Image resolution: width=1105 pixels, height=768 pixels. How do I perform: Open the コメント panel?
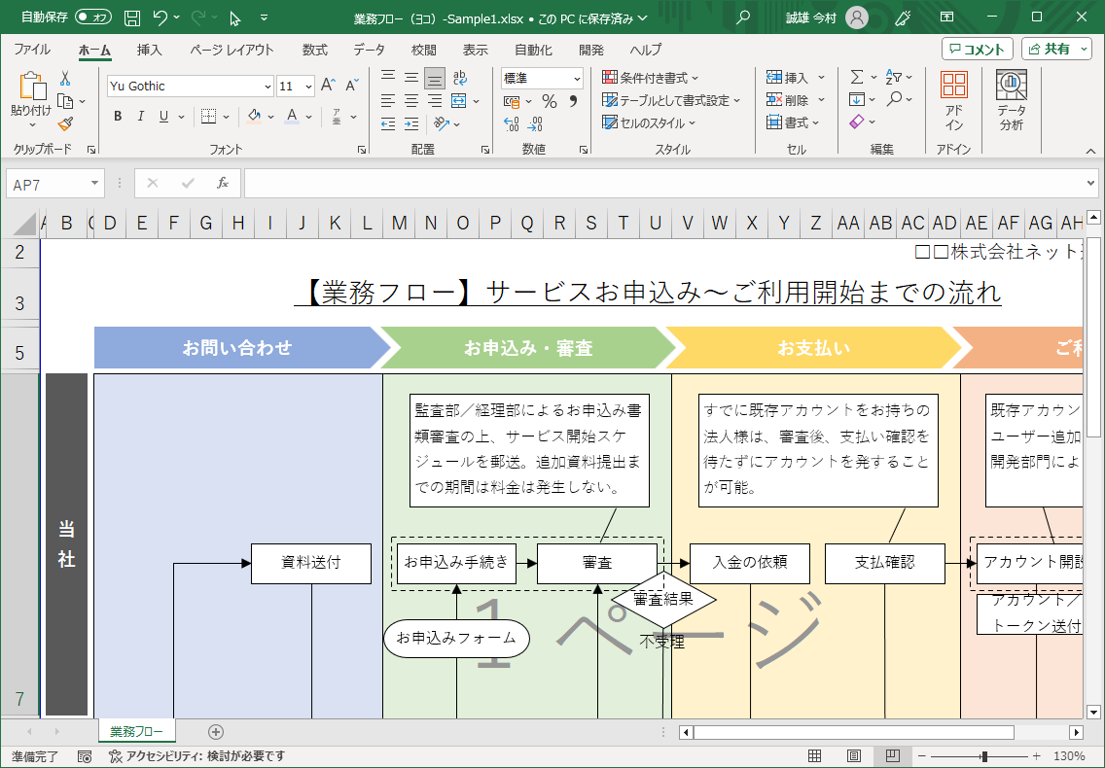[978, 48]
